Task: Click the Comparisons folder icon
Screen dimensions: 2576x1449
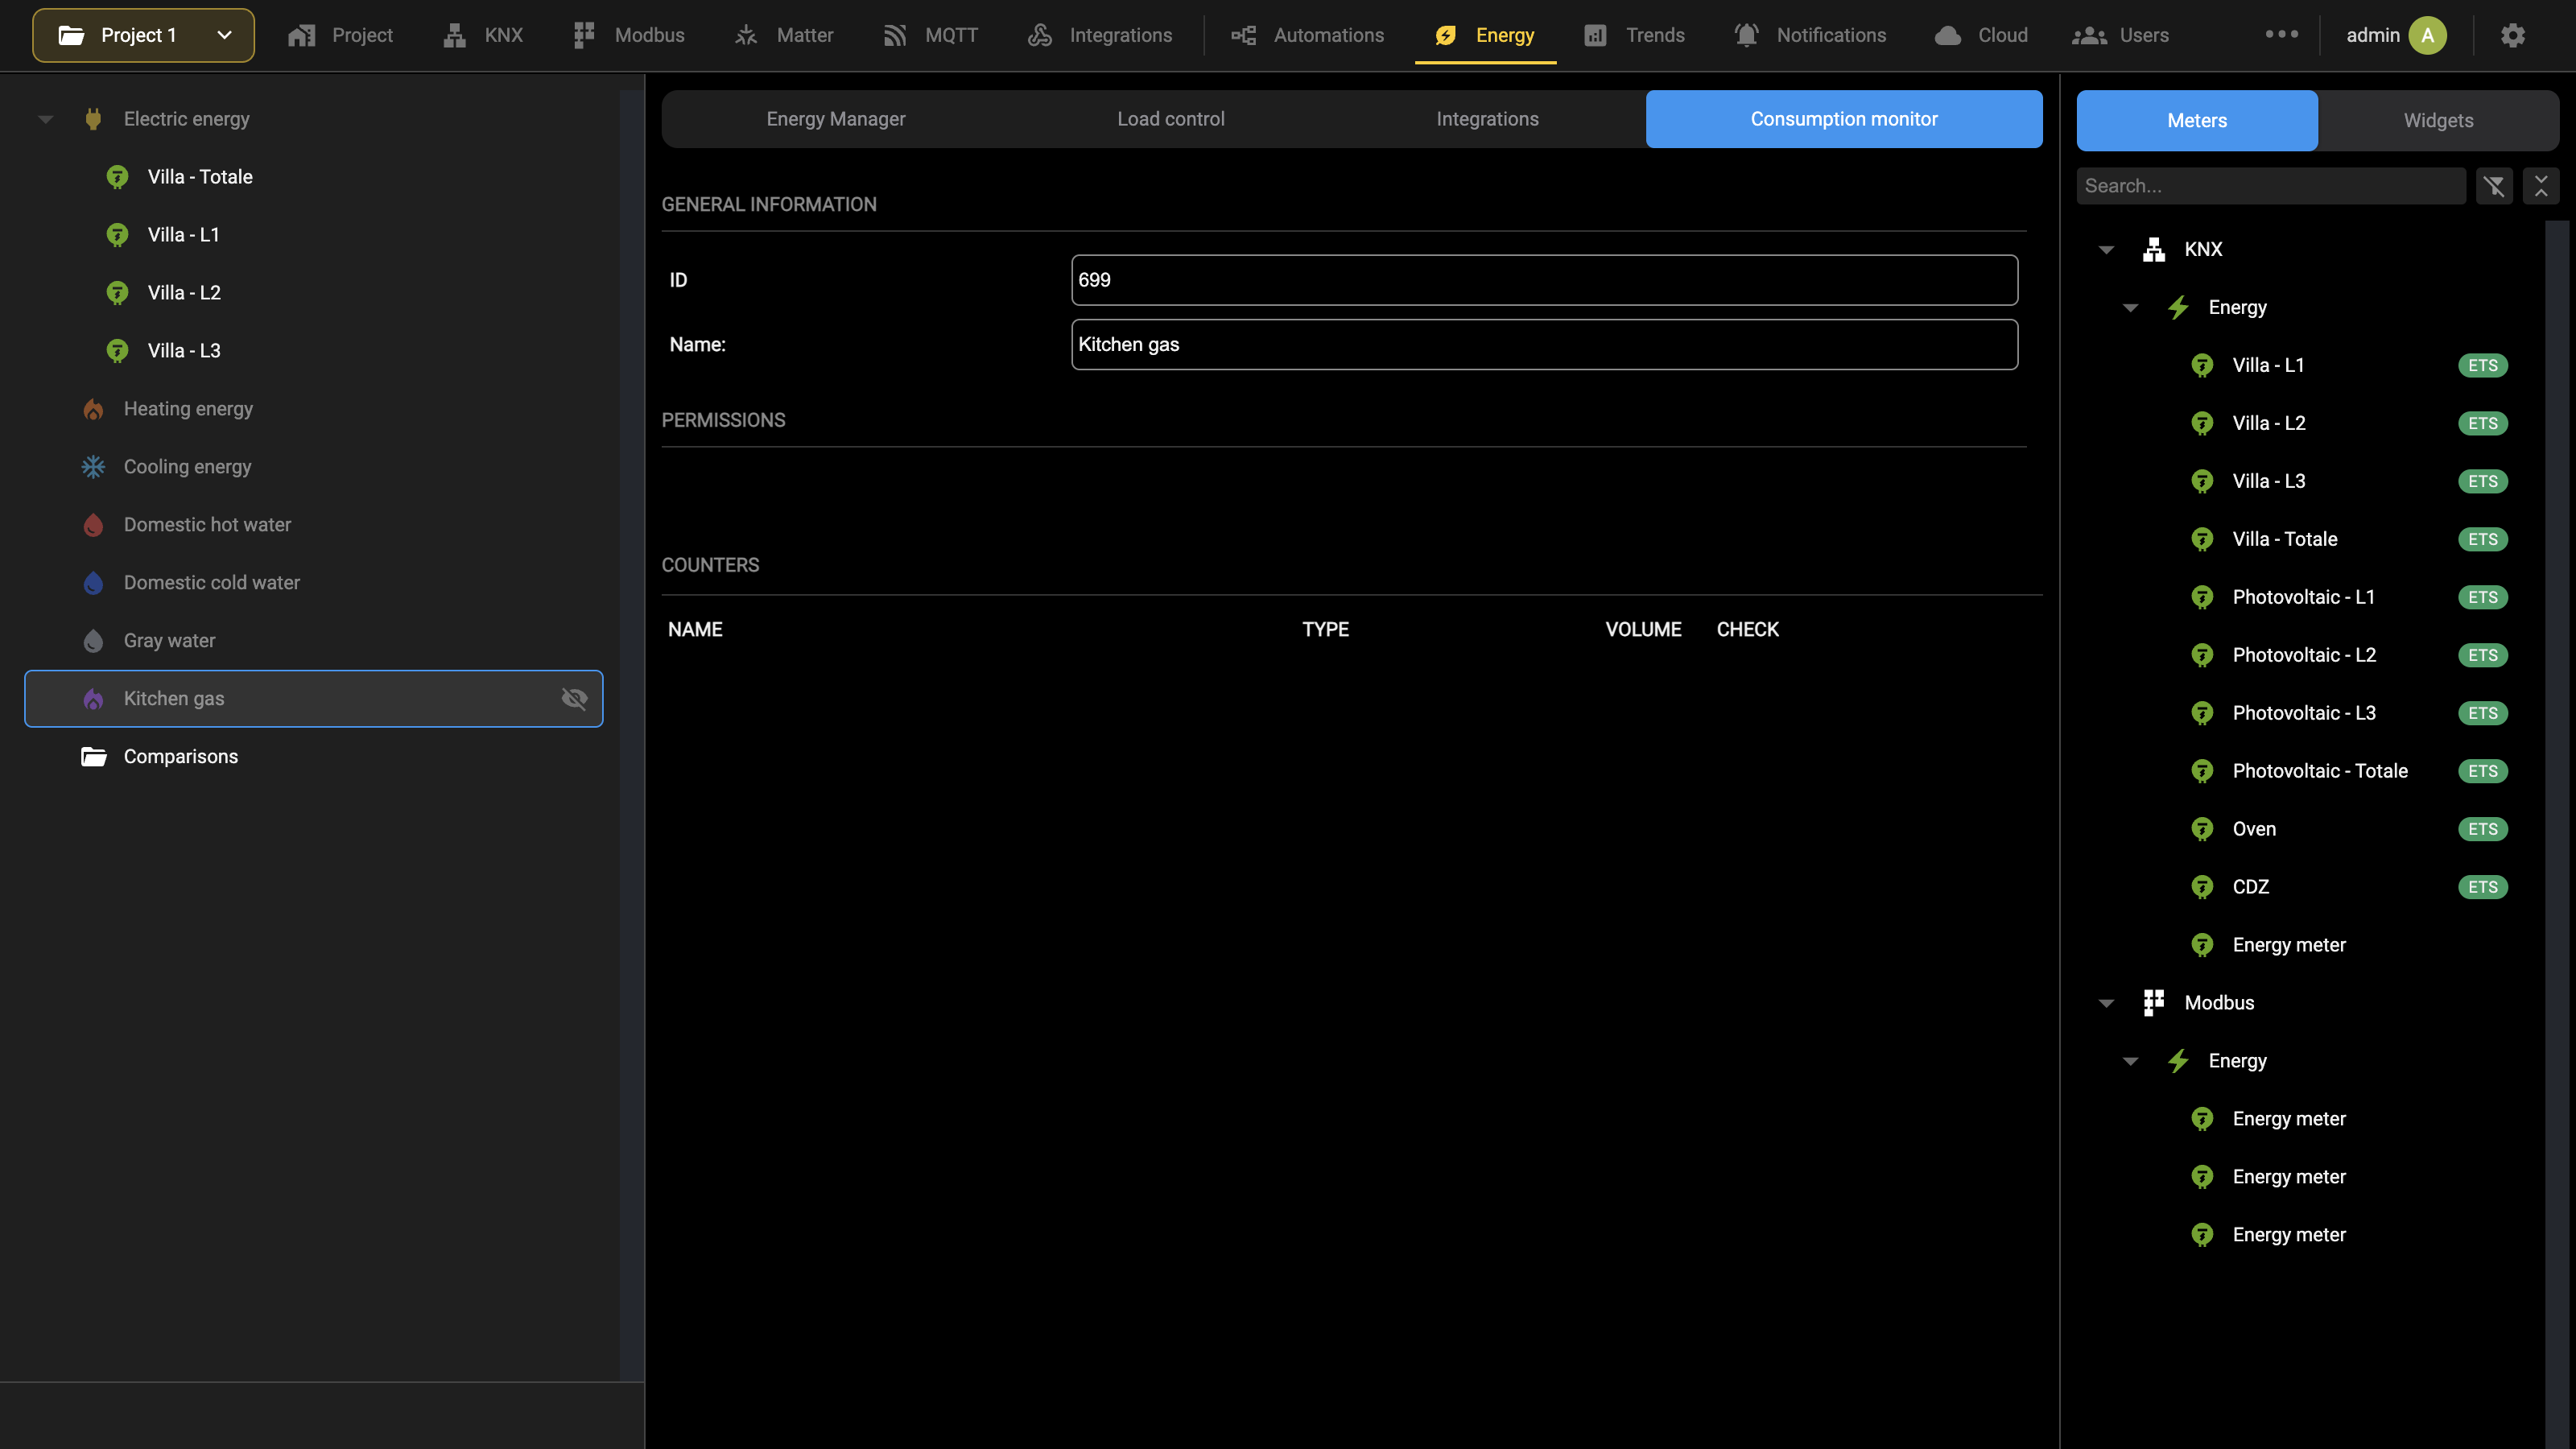Action: point(93,757)
